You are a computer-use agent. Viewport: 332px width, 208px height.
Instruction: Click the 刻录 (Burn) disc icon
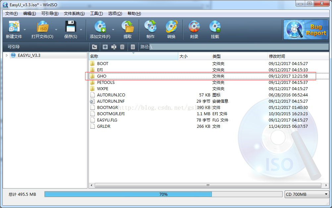pos(194,27)
